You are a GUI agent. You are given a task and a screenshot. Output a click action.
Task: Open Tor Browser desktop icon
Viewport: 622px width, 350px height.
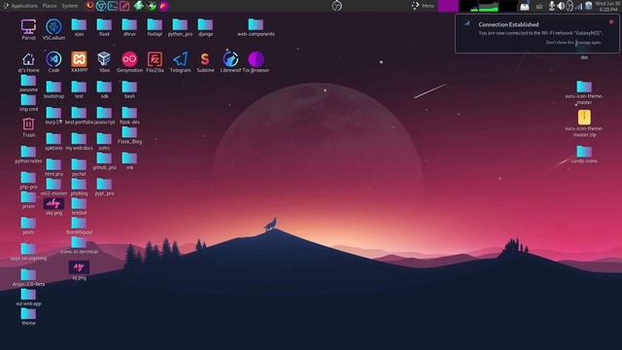[x=256, y=62]
